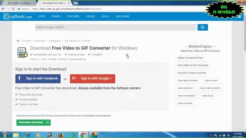Open the orange media player taskbar icon

click(38, 135)
